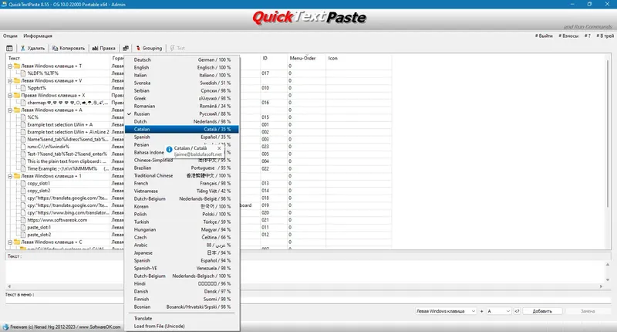Viewport: 617px width, 332px height.
Task: Choose Svenska in the language menu
Action: coord(182,83)
